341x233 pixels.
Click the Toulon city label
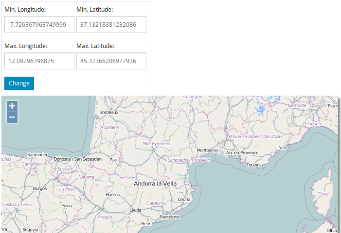tap(253, 165)
